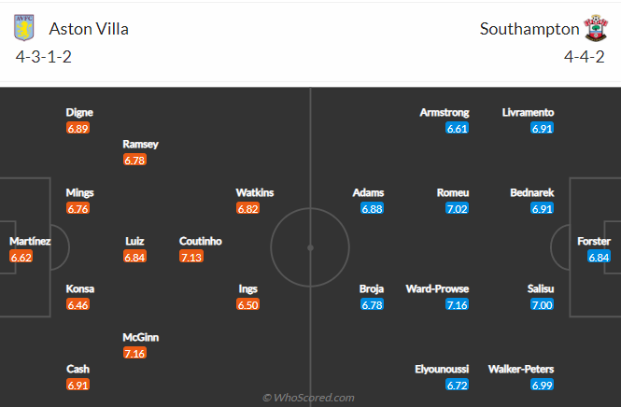This screenshot has width=621, height=407.
Task: Open the Aston Villa team name link
Action: coord(89,29)
